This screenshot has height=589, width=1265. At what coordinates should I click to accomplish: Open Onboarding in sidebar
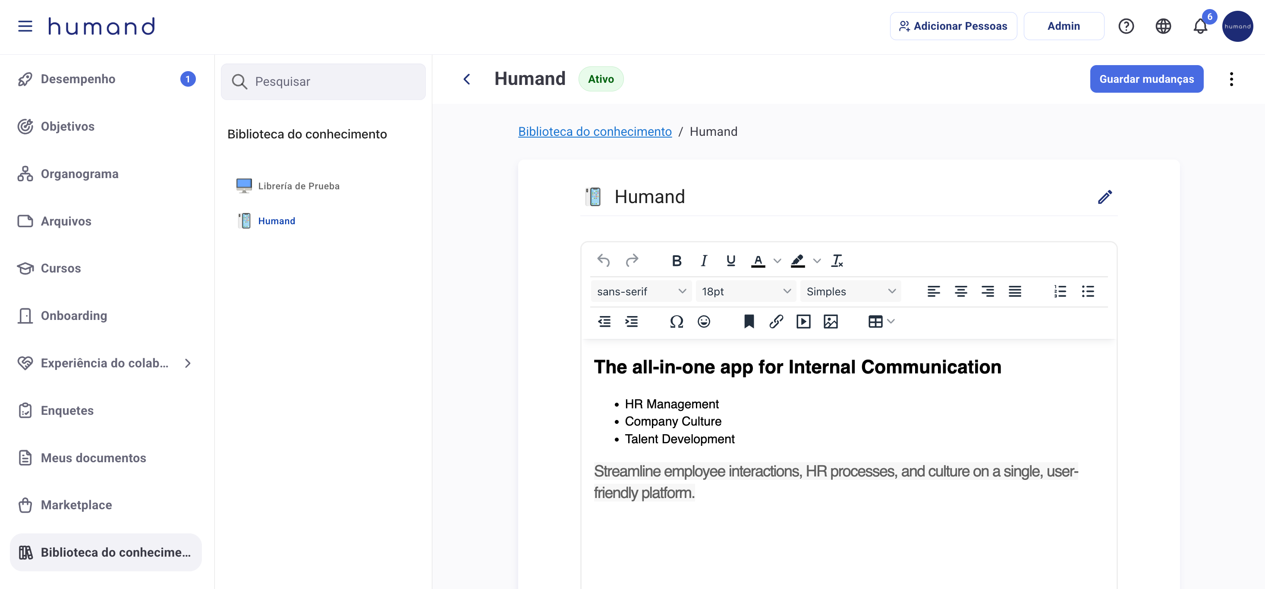tap(106, 316)
